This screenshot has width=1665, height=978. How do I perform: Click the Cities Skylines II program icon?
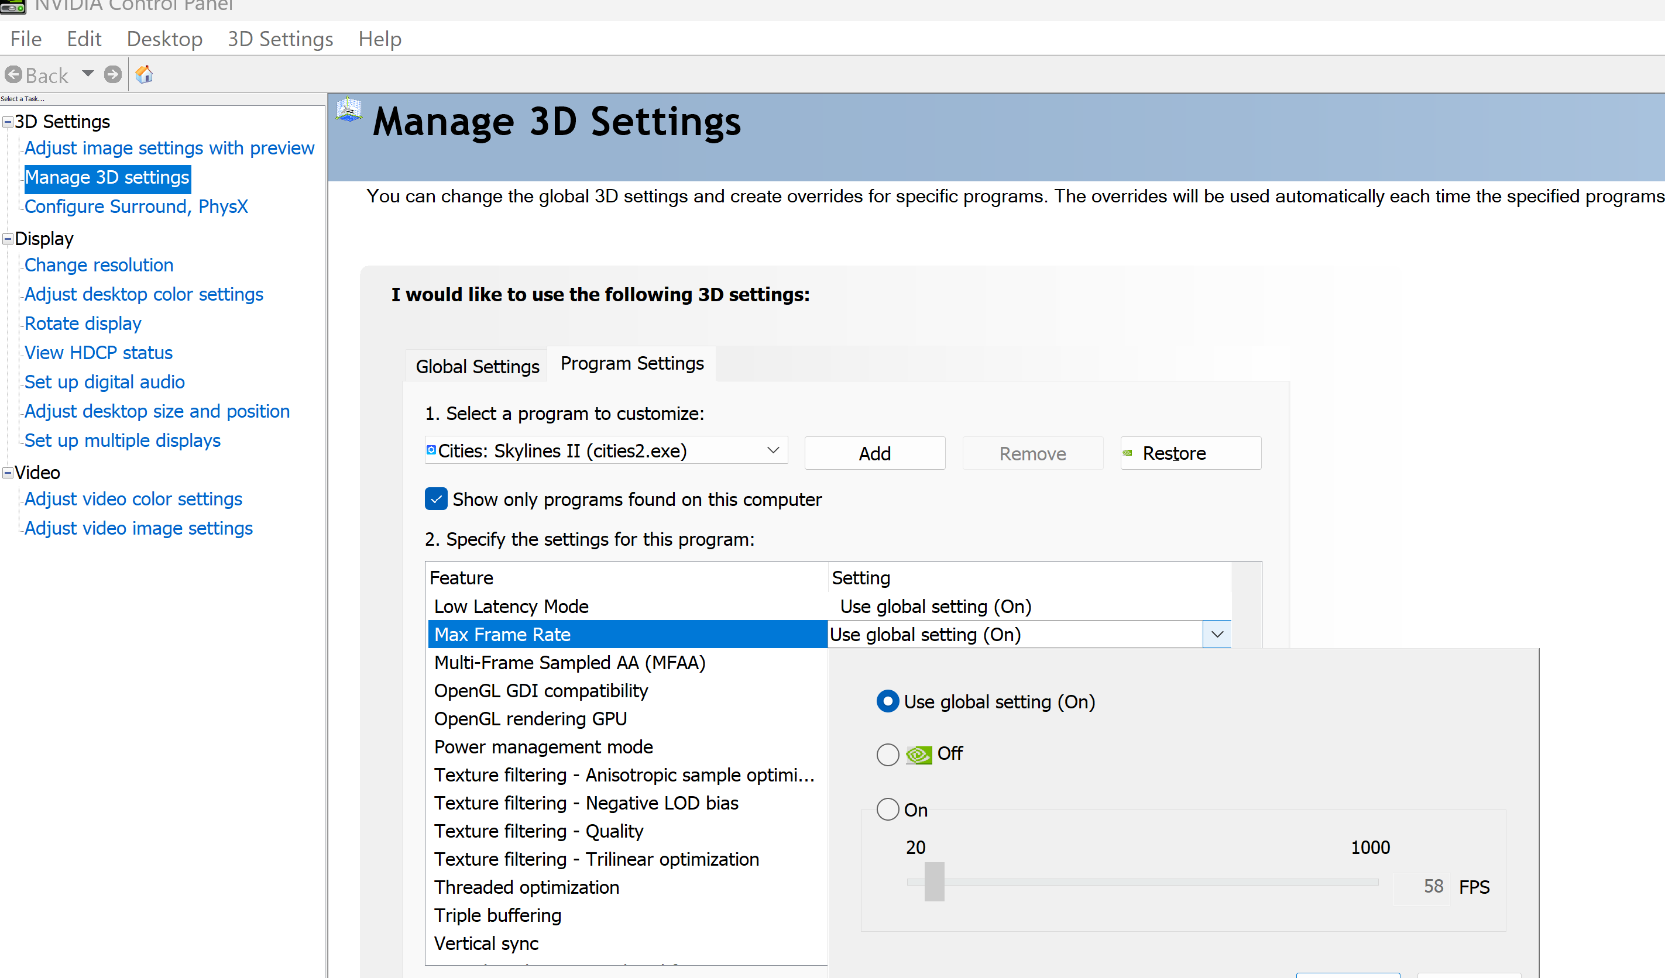[431, 450]
